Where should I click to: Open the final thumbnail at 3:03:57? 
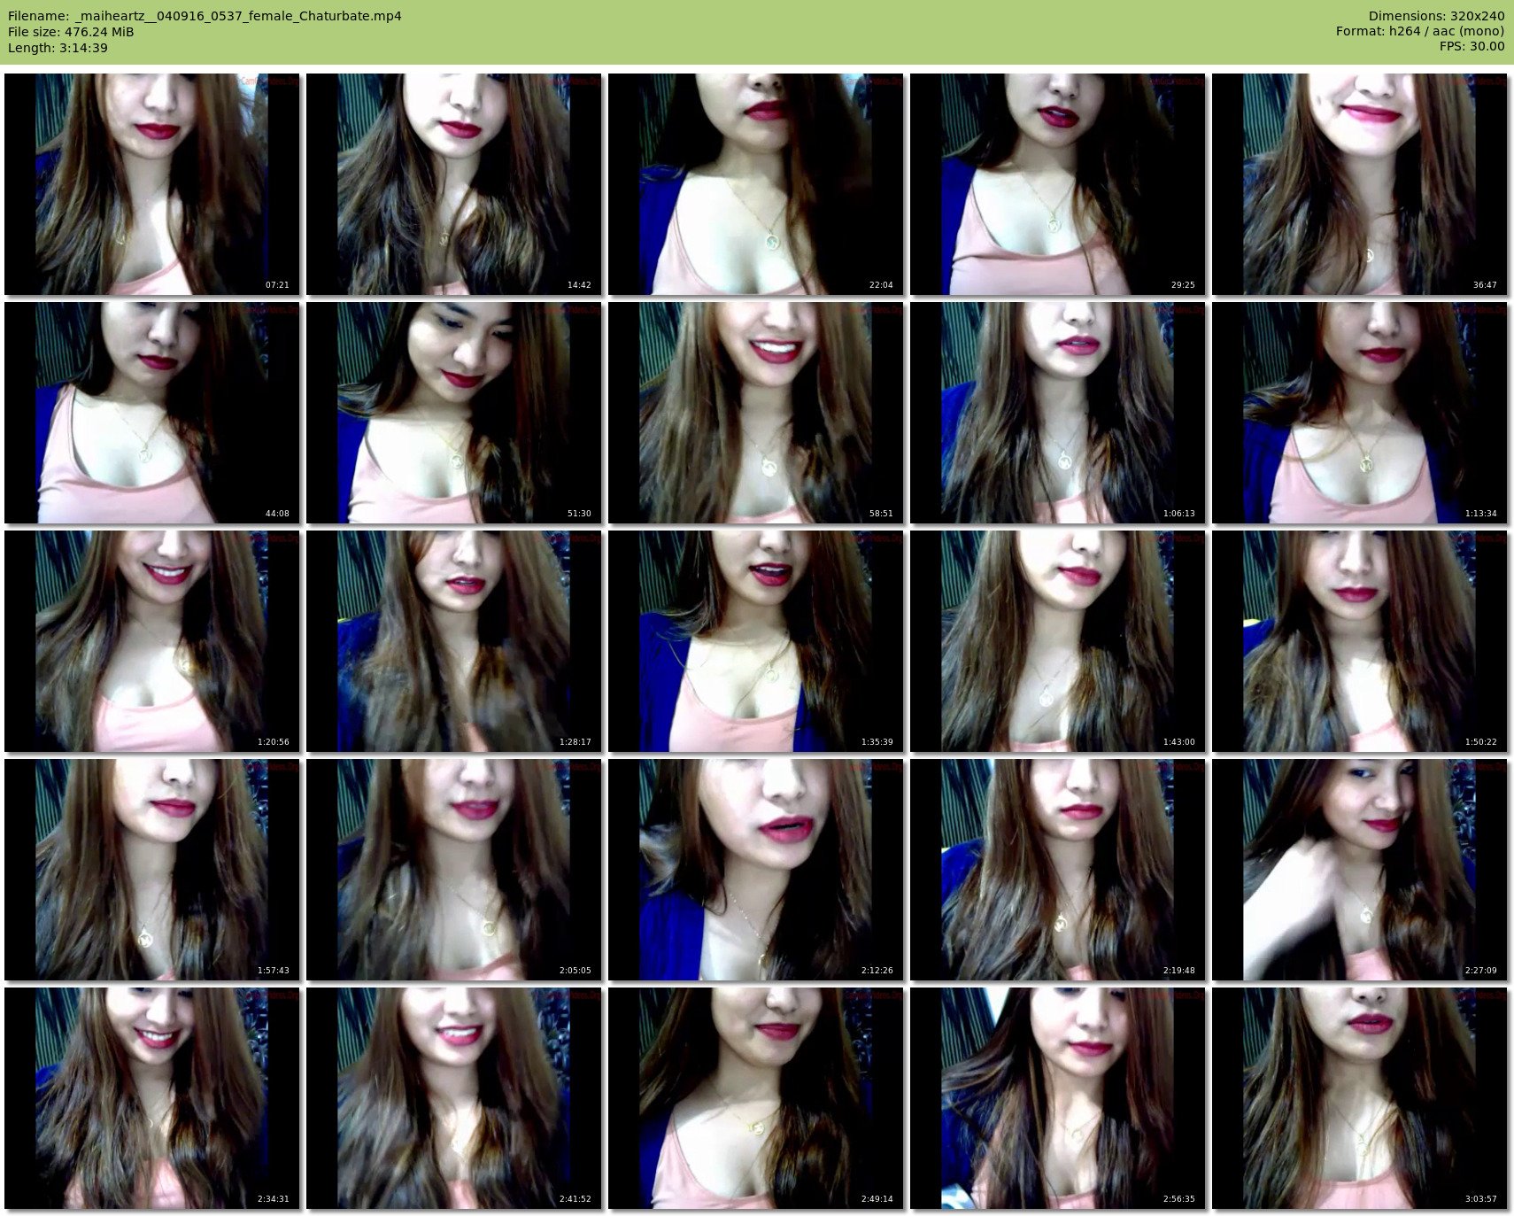[x=1359, y=1098]
